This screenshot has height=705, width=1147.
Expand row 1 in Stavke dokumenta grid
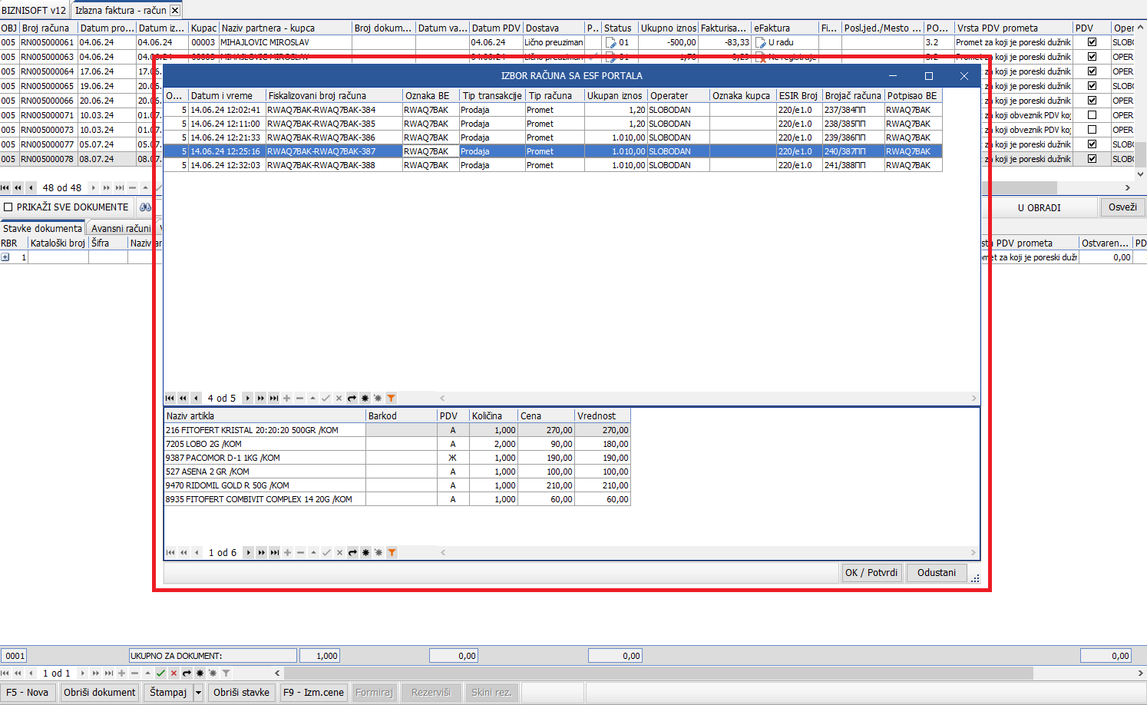pos(5,257)
